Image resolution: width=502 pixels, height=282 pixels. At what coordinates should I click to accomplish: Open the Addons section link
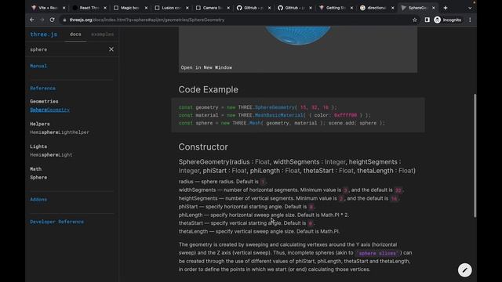click(38, 199)
